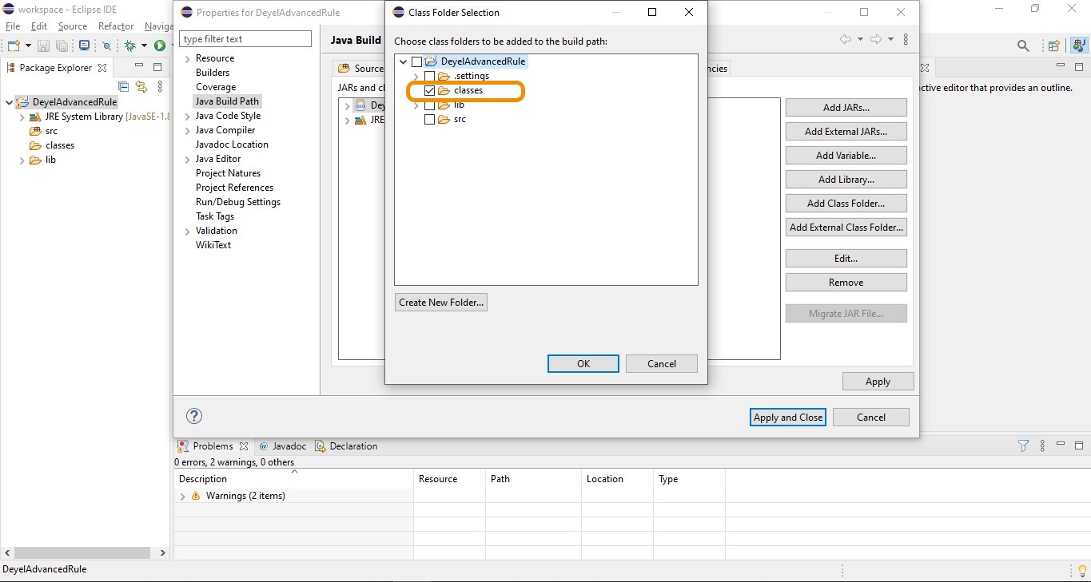Click the type filter text field
This screenshot has height=582, width=1091.
pos(245,39)
